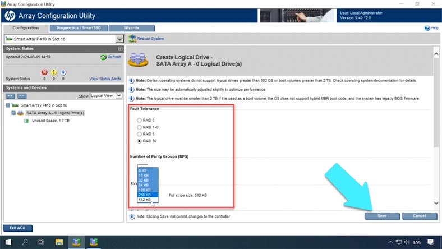Image resolution: width=442 pixels, height=249 pixels.
Task: Click the red critical alerts icon
Action: click(44, 72)
